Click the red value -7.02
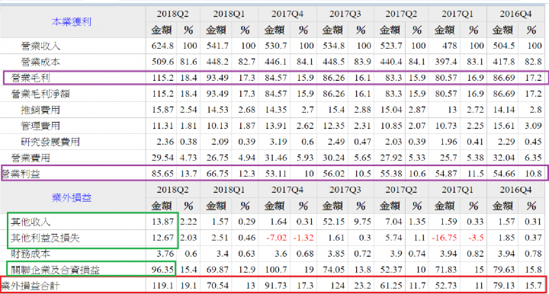The height and width of the screenshot is (294, 549). [x=277, y=238]
